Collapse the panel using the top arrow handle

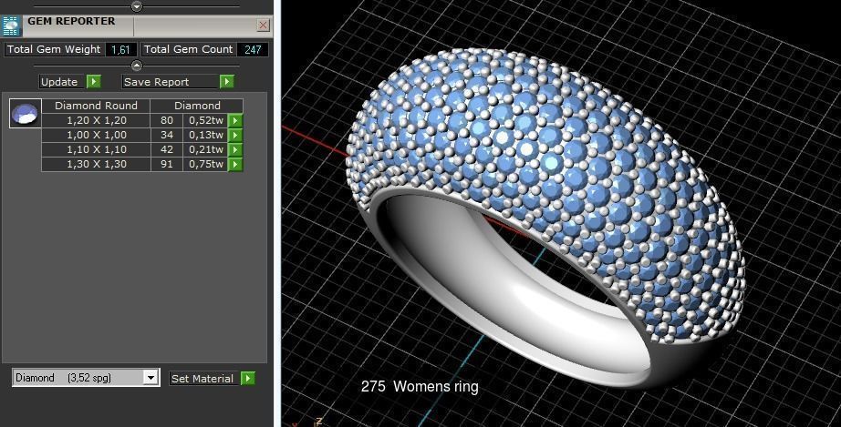pos(137,6)
